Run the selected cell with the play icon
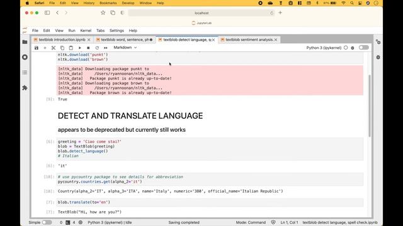The width and height of the screenshot is (403, 226). pyautogui.click(x=80, y=48)
